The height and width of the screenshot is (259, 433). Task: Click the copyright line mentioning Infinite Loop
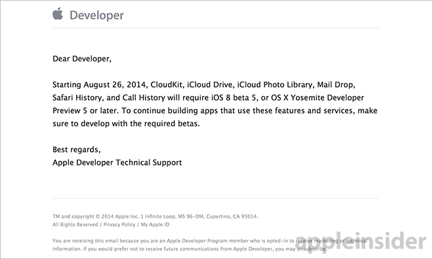[155, 216]
